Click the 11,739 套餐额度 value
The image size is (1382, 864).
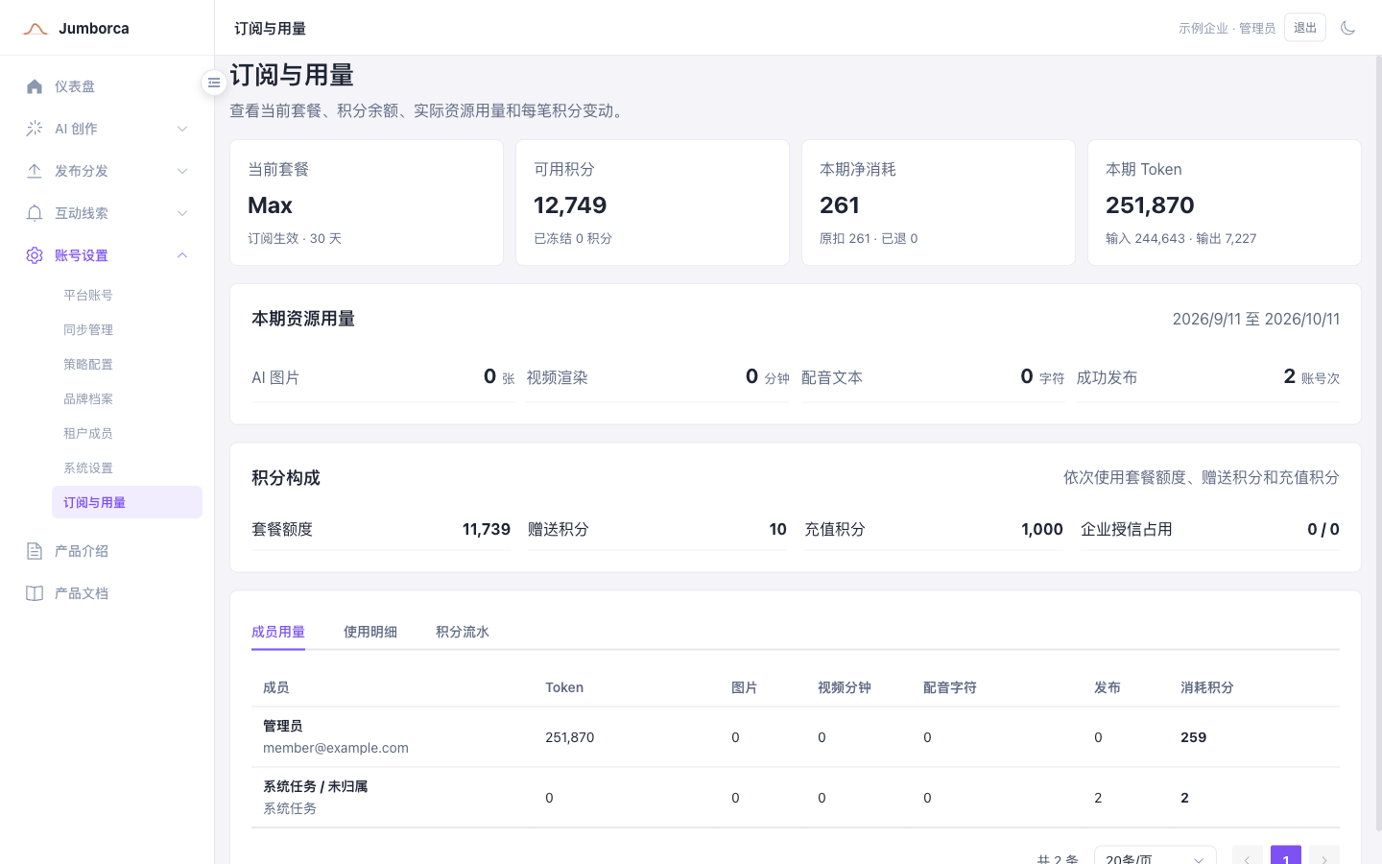487,529
